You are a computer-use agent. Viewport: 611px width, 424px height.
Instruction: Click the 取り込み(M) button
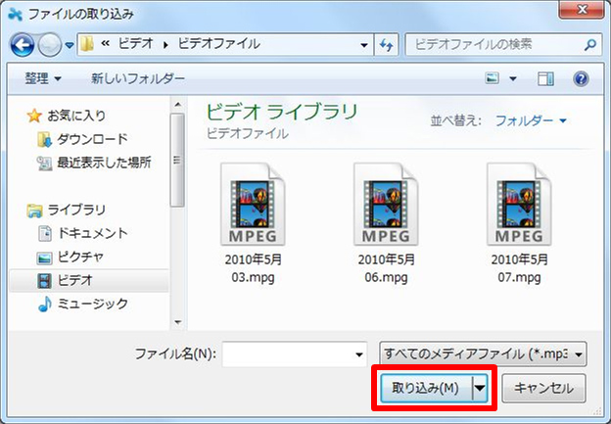[425, 388]
